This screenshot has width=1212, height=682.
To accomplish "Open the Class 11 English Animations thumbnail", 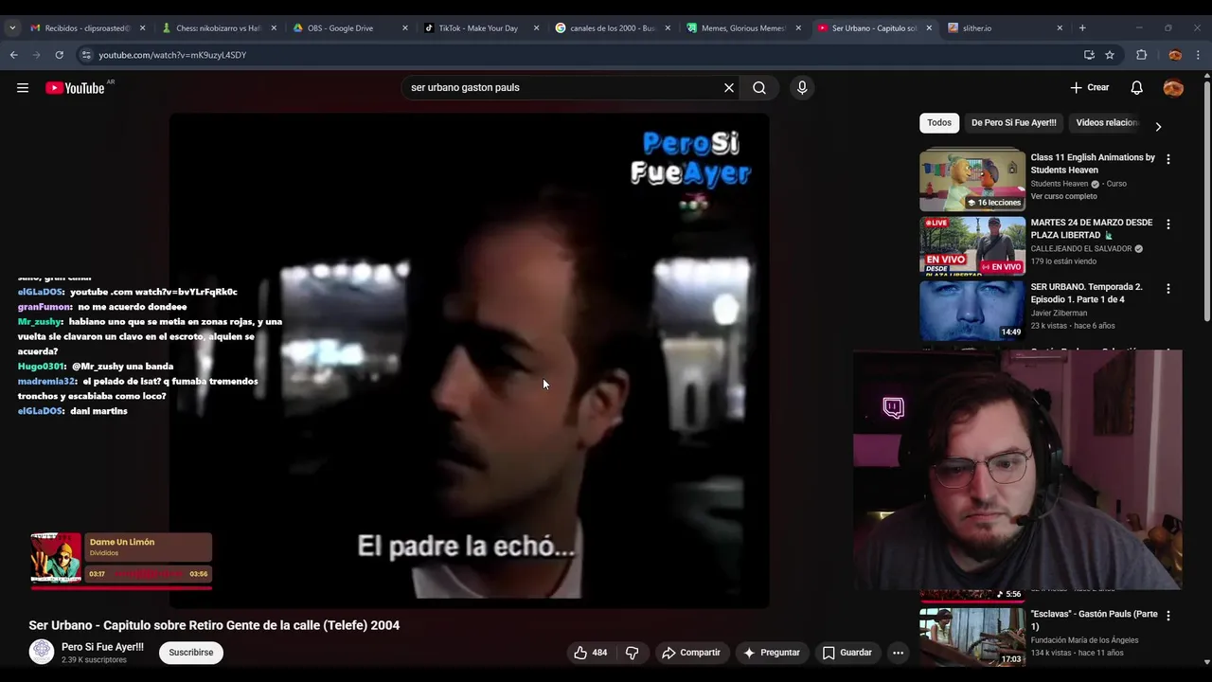I will point(972,179).
